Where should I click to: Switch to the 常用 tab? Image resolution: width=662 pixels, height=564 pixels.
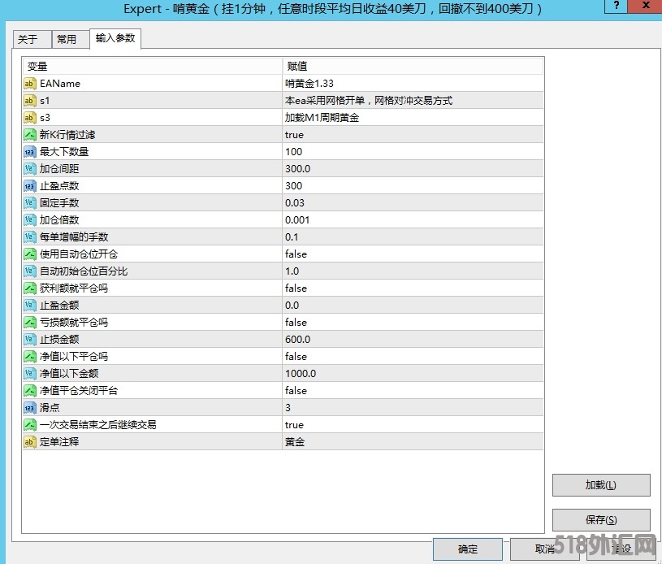coord(67,40)
